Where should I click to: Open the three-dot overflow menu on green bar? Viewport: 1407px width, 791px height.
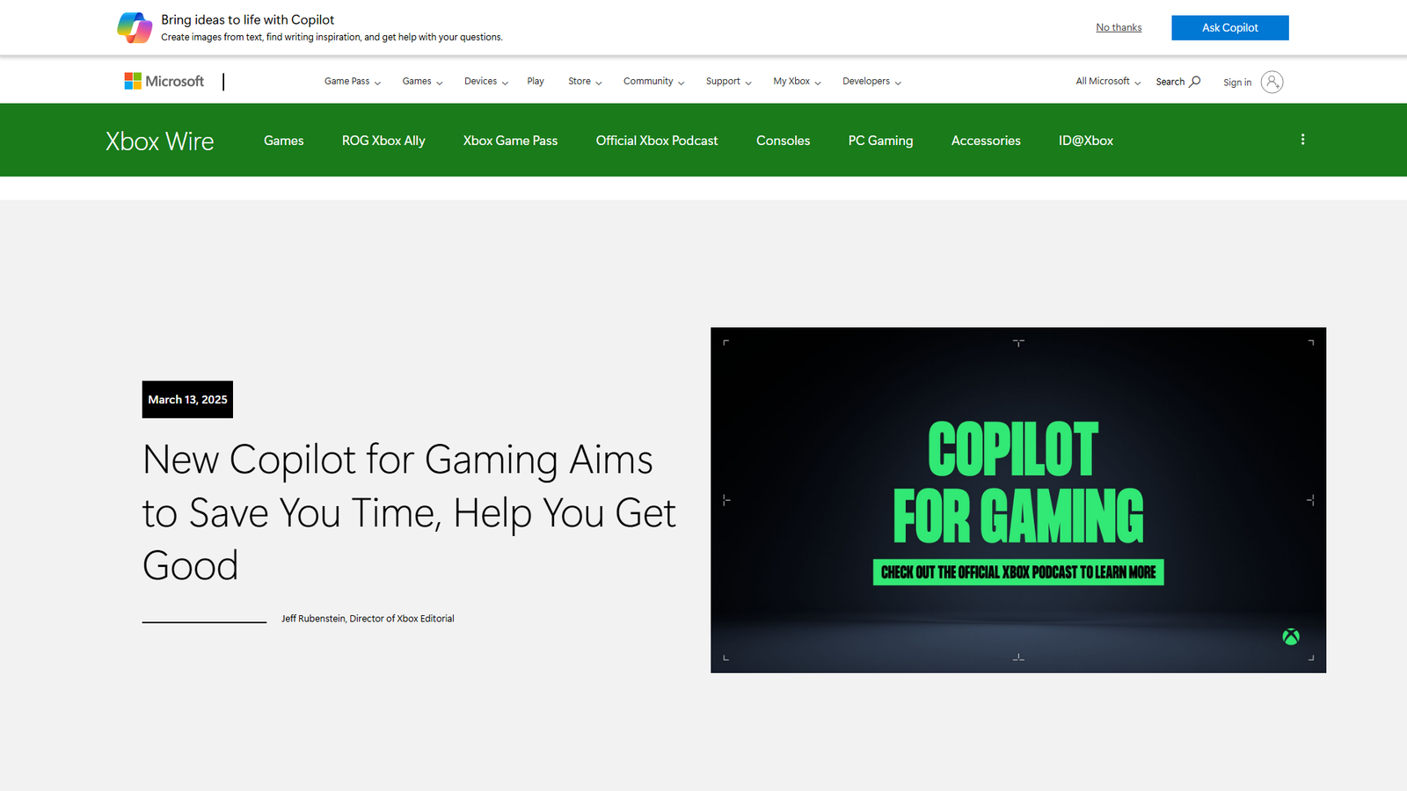point(1302,139)
